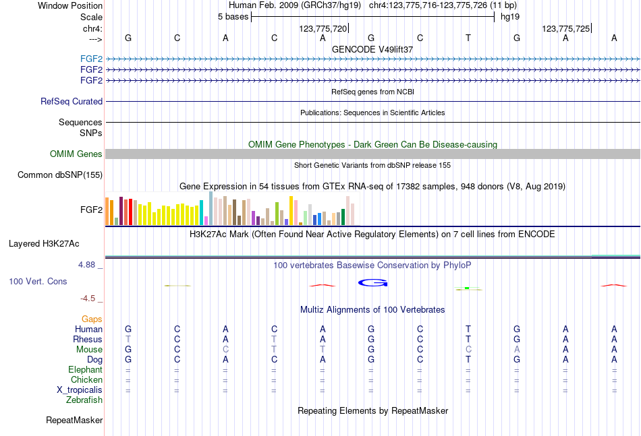Click the 5 bases scale bar label
Screen dimensions: 641x436
pos(233,17)
